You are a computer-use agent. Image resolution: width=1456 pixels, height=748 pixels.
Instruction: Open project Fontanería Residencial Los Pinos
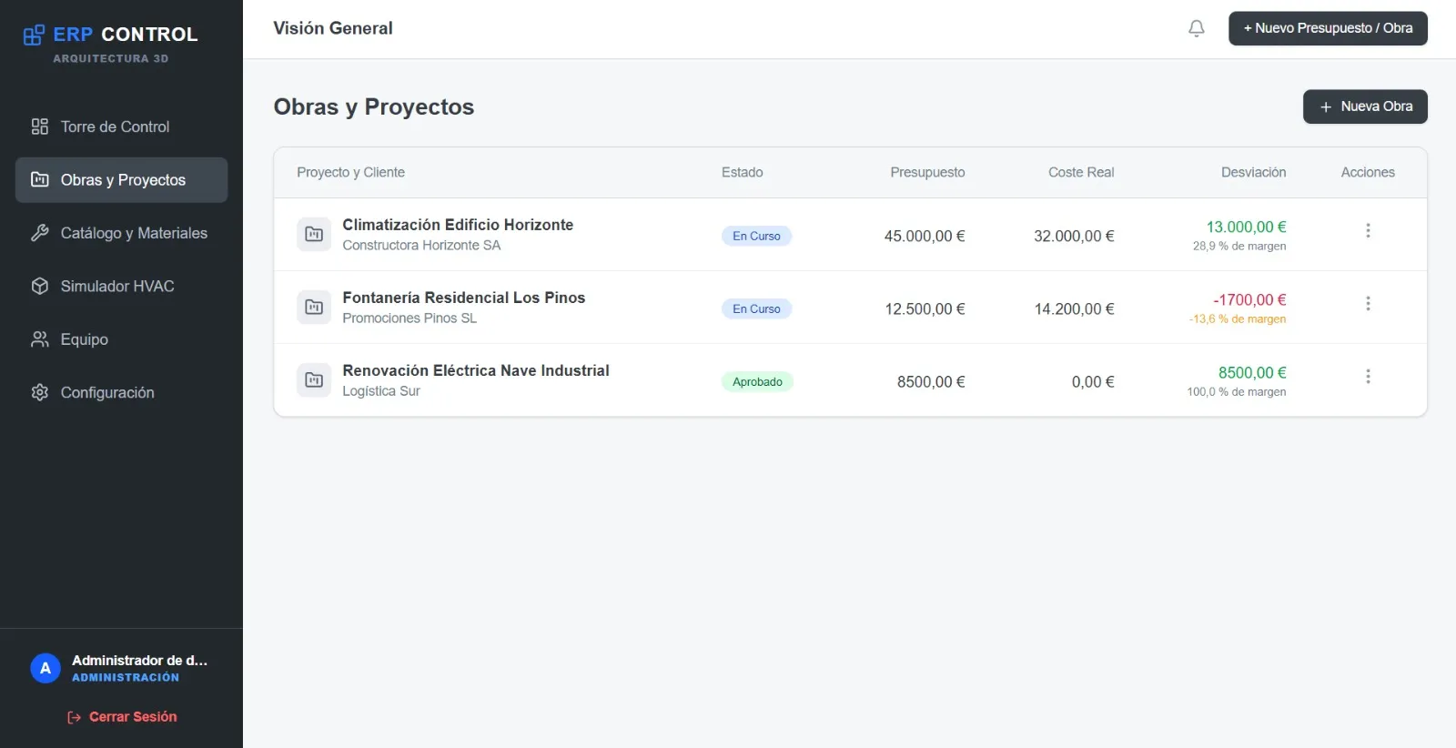click(x=463, y=298)
